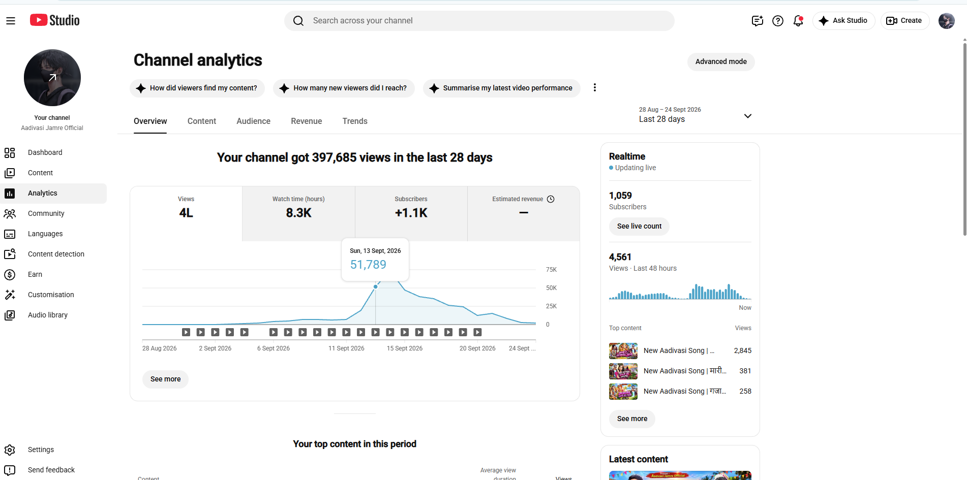Click 'Summarise my latest video performance' chip
967x480 pixels.
(x=501, y=88)
